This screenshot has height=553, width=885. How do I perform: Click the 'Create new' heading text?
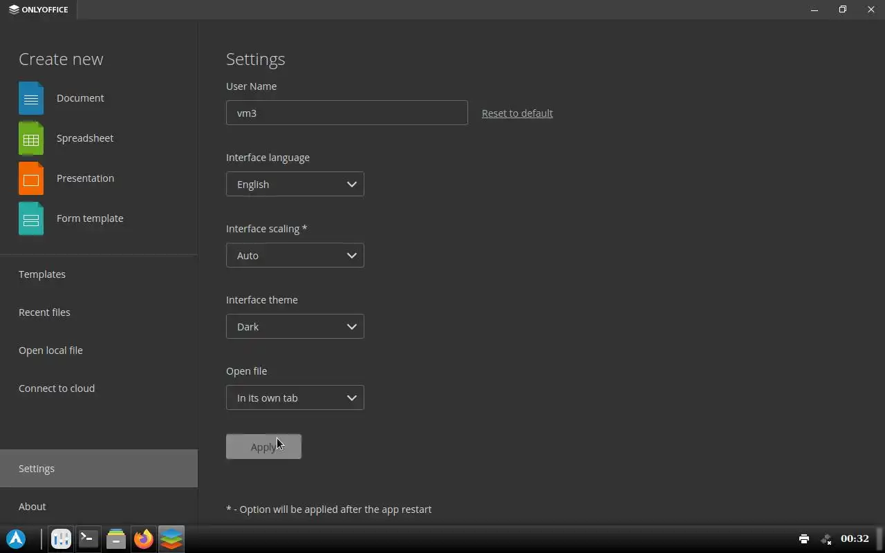coord(61,59)
